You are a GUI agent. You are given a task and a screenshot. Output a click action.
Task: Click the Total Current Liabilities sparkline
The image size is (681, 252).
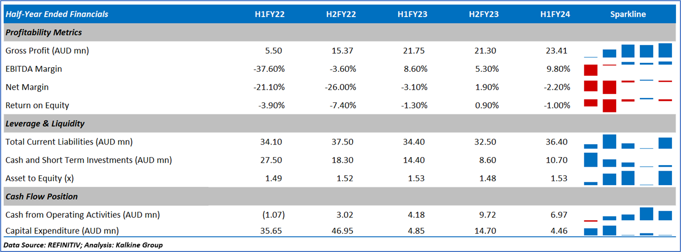[628, 142]
